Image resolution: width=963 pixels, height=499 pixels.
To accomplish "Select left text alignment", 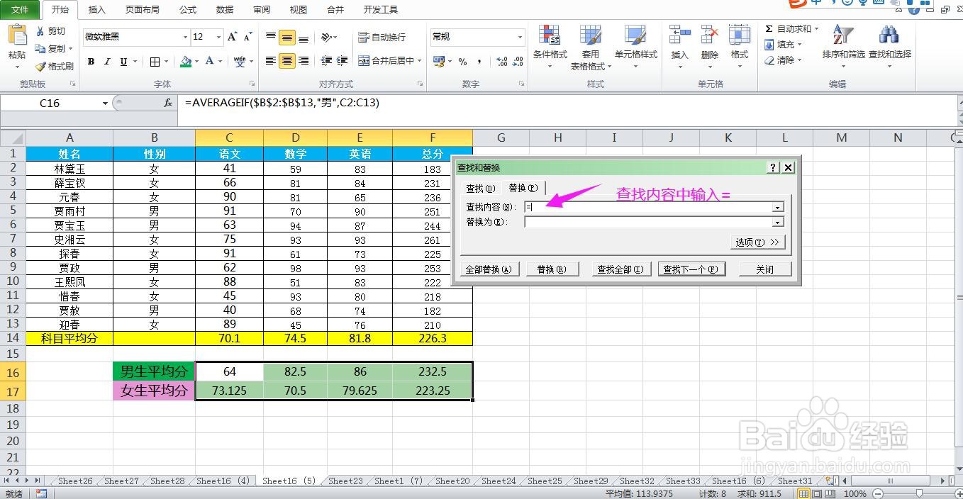I will click(x=271, y=61).
